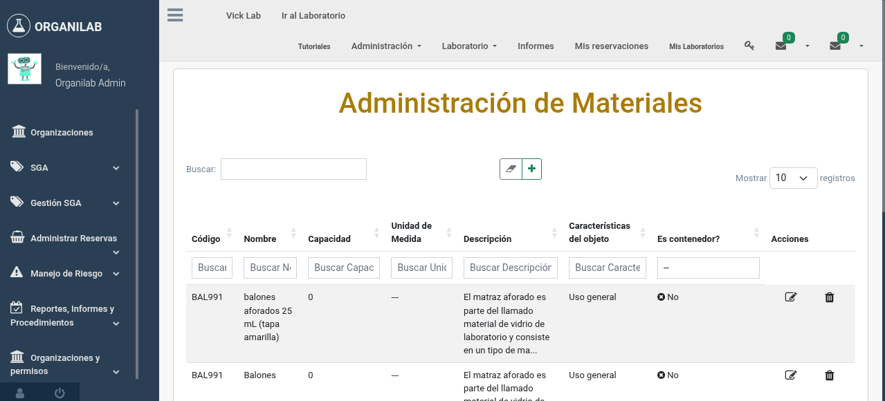The height and width of the screenshot is (401, 885).
Task: Click the key icon in top navbar
Action: click(749, 46)
